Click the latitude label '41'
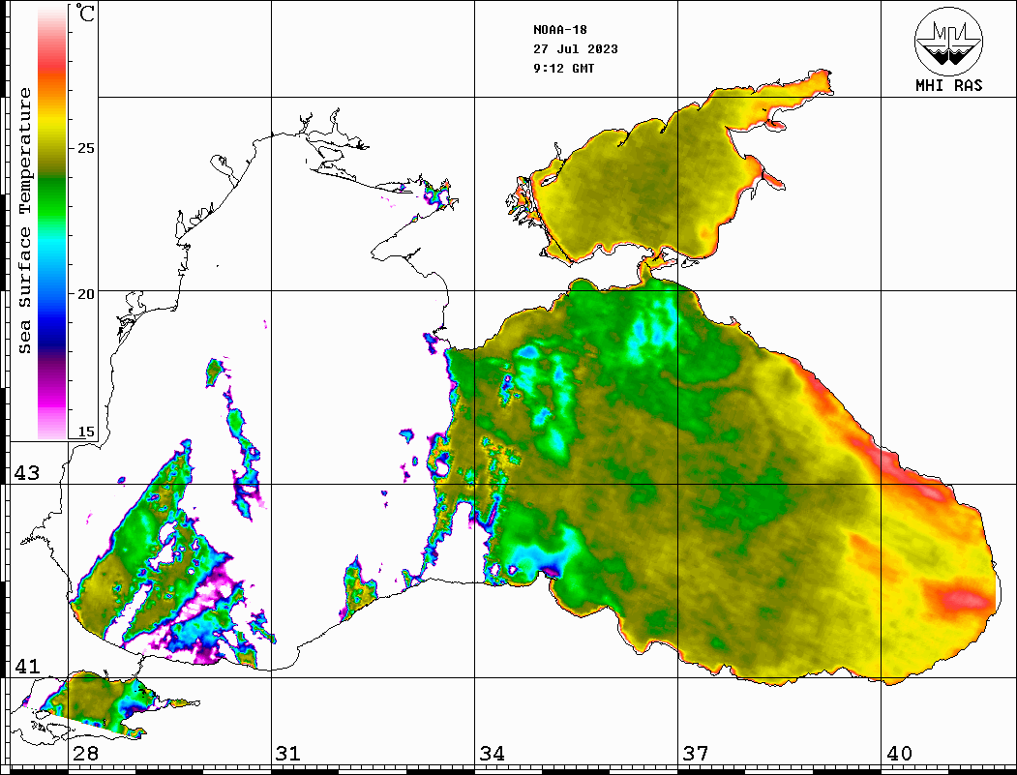The width and height of the screenshot is (1017, 775). (26, 666)
